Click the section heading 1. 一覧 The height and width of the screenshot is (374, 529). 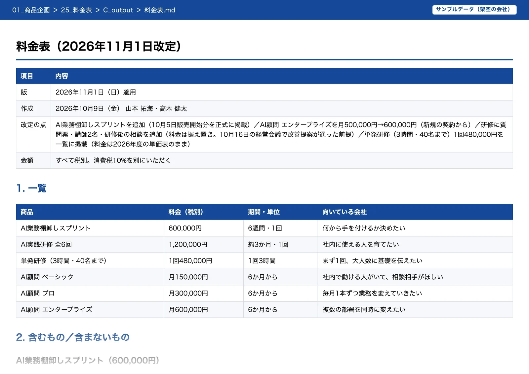(x=31, y=188)
